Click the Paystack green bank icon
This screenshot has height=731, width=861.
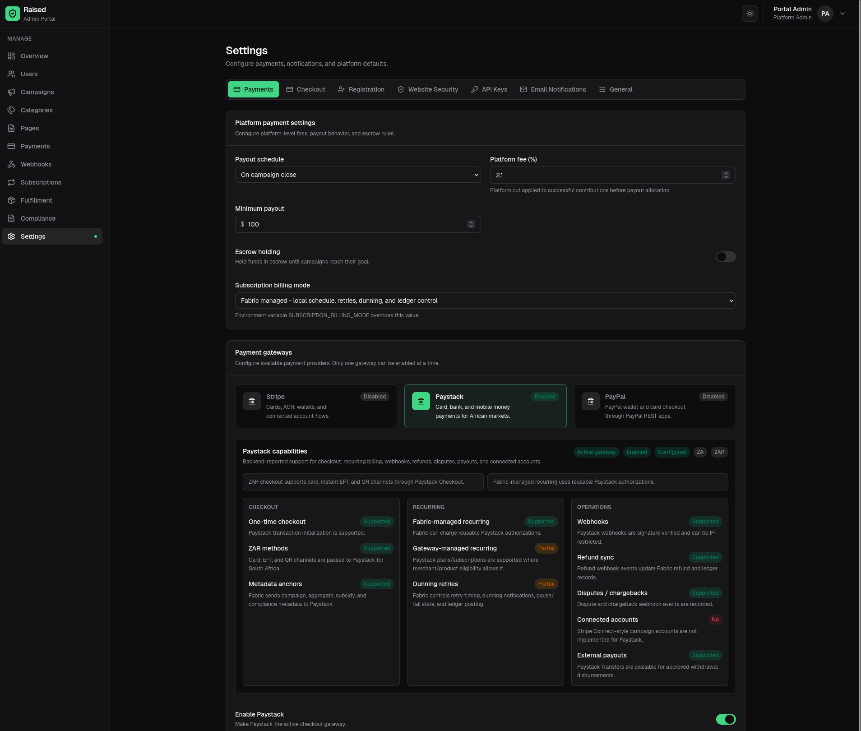click(421, 401)
